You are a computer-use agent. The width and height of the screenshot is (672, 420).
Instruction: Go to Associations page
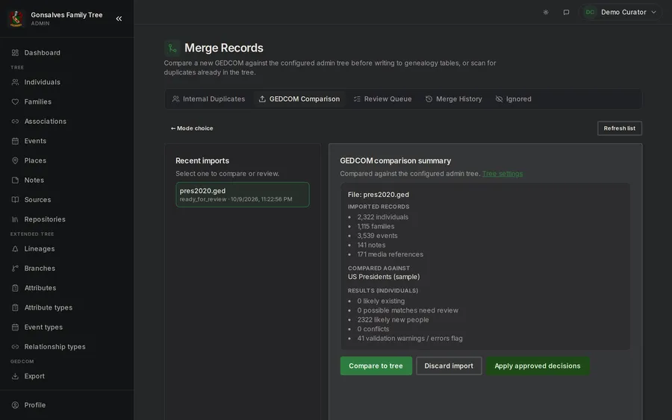coord(67,121)
